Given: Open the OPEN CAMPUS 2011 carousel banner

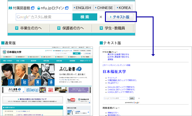Looking at the screenshot, I should (x=36, y=90).
